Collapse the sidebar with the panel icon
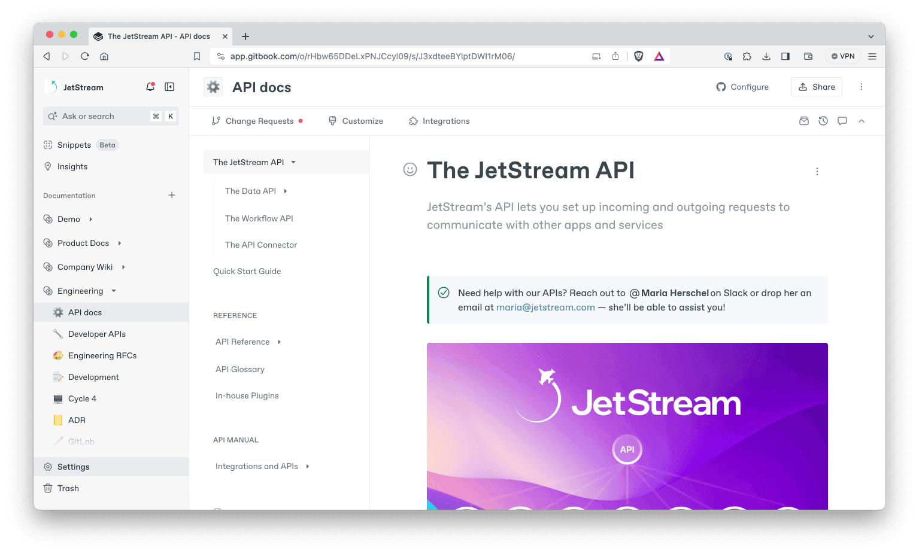The height and width of the screenshot is (554, 919). (169, 87)
